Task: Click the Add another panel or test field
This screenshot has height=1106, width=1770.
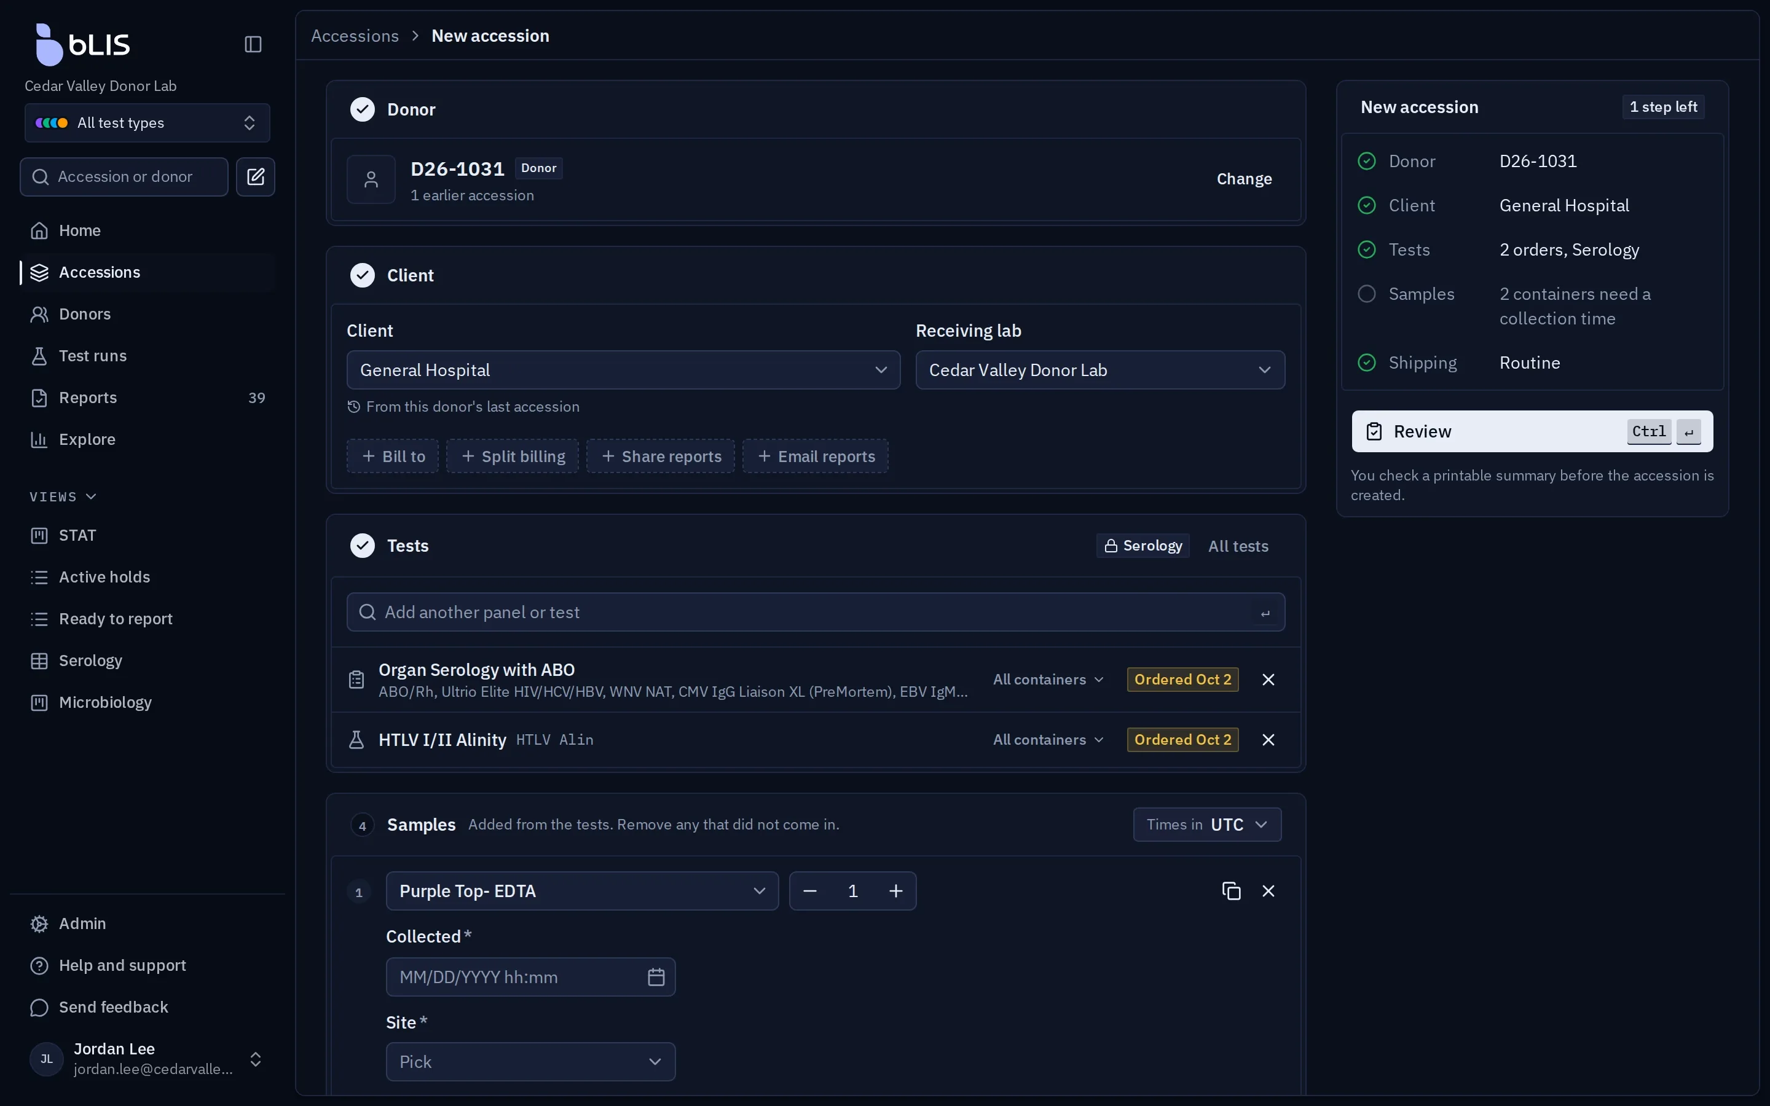Action: 816,612
